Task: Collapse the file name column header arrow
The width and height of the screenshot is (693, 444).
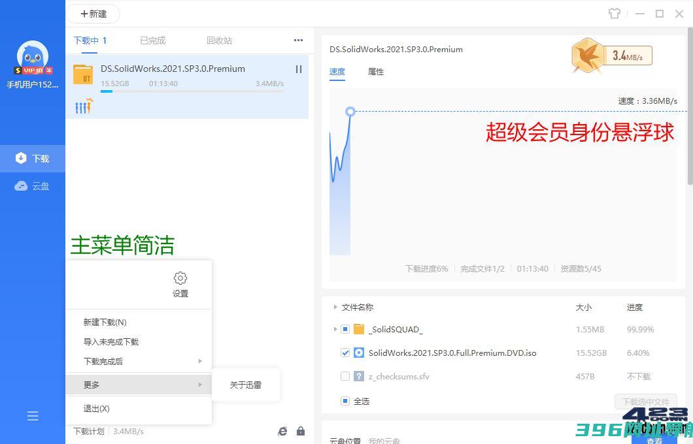Action: click(335, 307)
